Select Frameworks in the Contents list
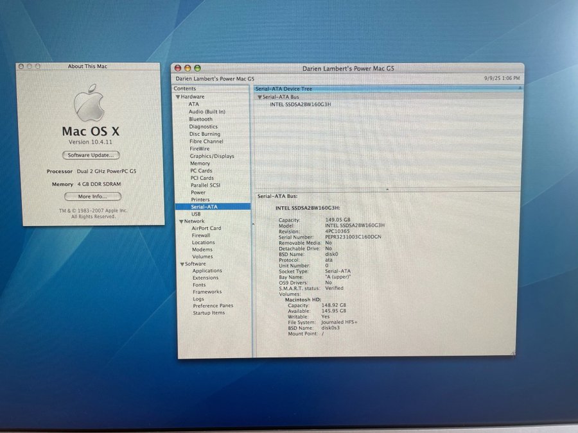The width and height of the screenshot is (578, 433). [x=207, y=292]
